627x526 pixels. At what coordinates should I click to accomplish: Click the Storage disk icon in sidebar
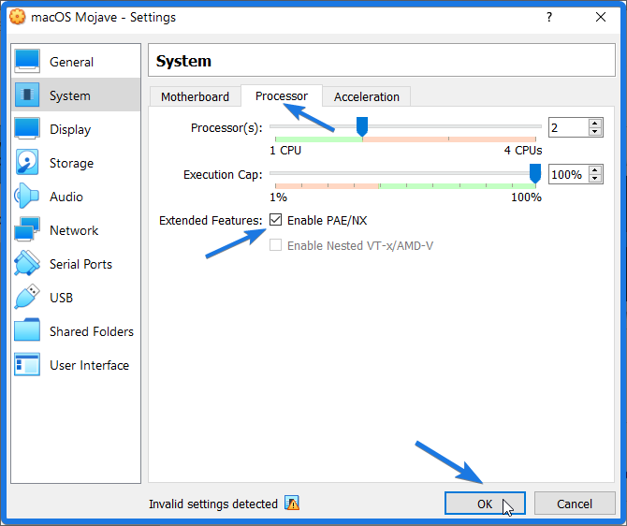[x=27, y=162]
